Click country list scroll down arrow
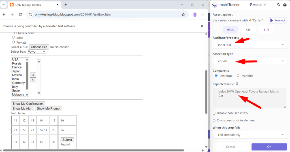This screenshot has width=290, height=152. [27, 95]
